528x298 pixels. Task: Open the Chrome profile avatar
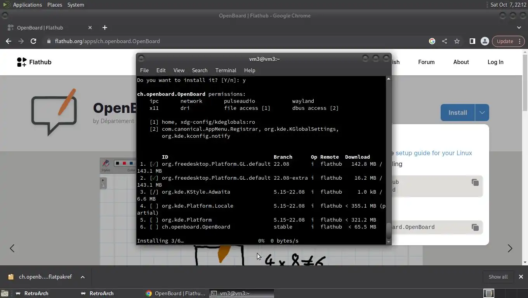click(485, 41)
